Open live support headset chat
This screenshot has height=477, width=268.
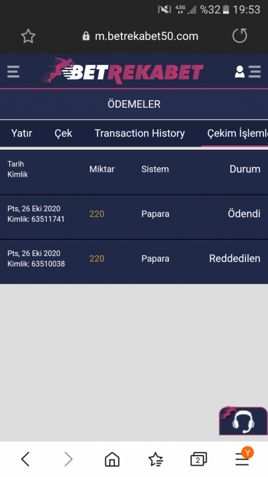coord(243,421)
